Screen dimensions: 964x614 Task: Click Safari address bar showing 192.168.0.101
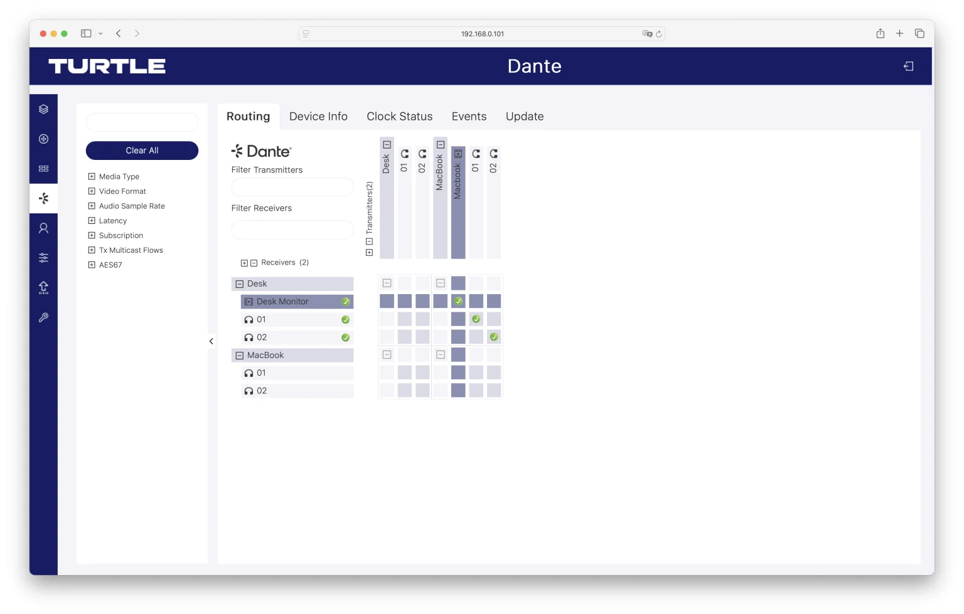482,34
